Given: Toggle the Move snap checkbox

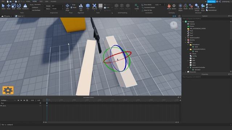Looking at the screenshot, I should [45, 9].
